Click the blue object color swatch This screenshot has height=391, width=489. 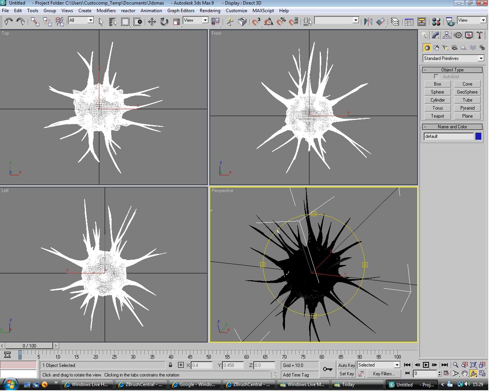pos(478,136)
